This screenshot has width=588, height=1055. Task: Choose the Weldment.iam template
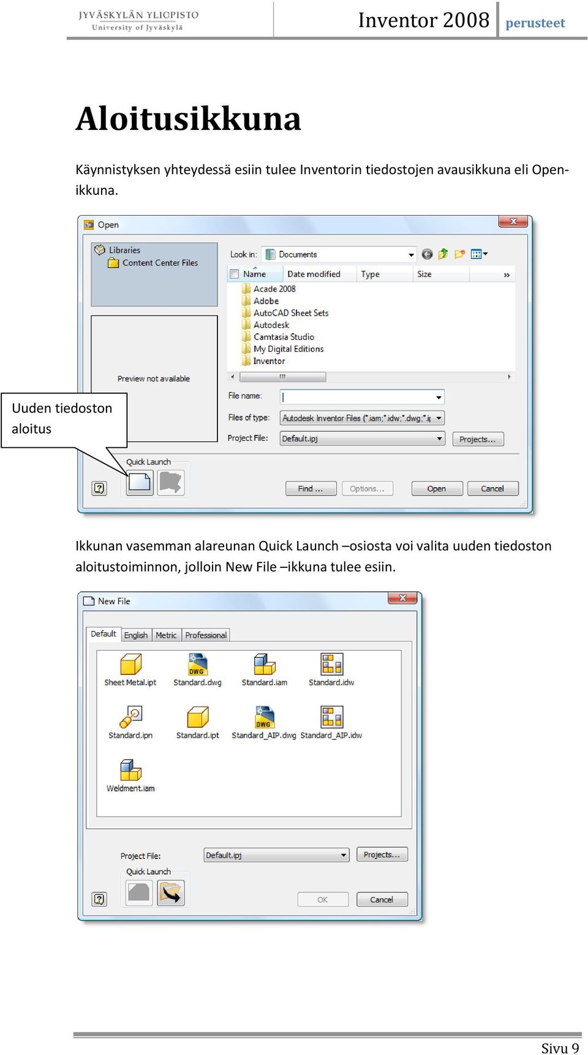tap(130, 776)
